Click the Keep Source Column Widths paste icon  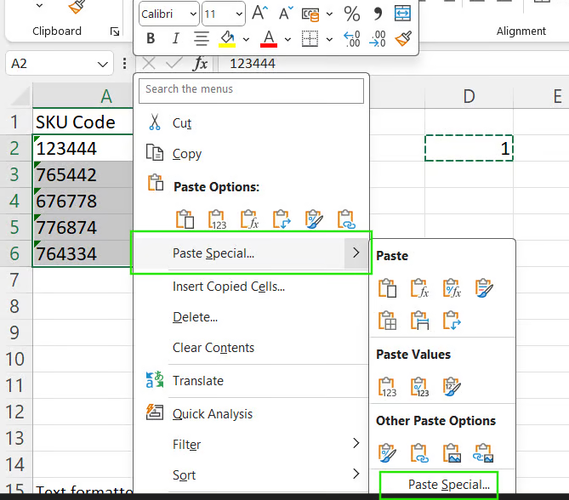coord(419,321)
